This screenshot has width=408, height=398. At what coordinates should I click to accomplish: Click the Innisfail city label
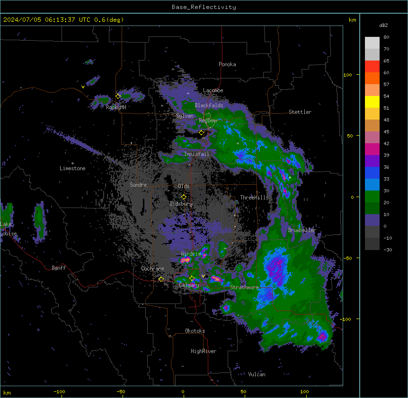(196, 154)
